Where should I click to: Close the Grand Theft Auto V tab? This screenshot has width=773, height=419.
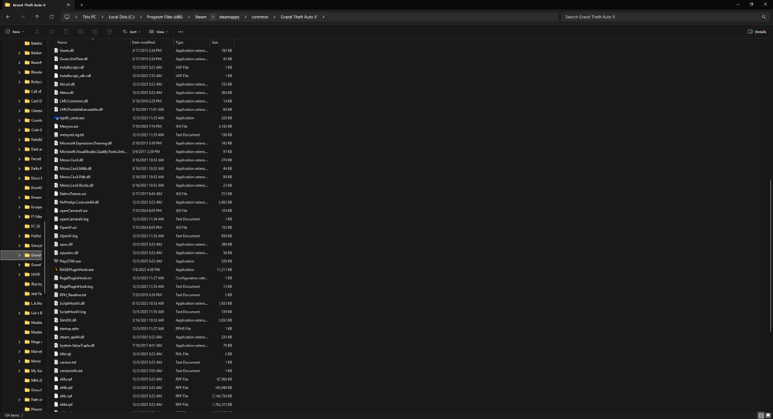(x=68, y=5)
